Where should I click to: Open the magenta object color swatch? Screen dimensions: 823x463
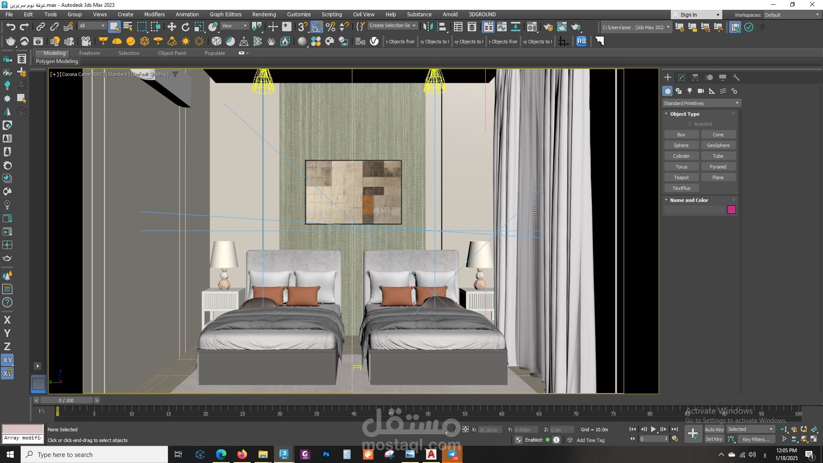pos(731,210)
